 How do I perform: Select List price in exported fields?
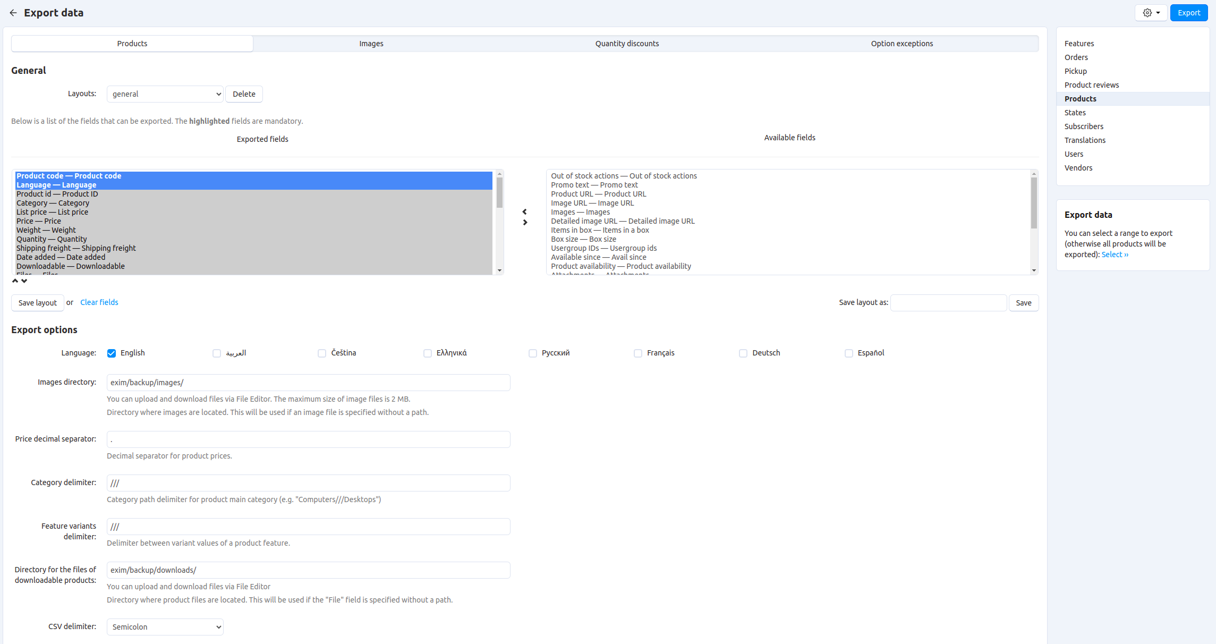[254, 212]
